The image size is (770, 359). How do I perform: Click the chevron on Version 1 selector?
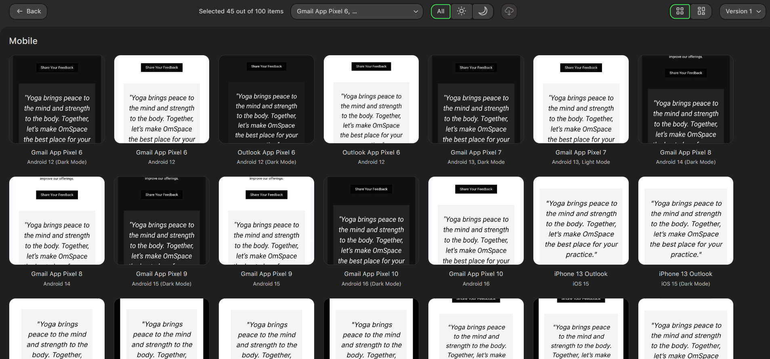759,11
